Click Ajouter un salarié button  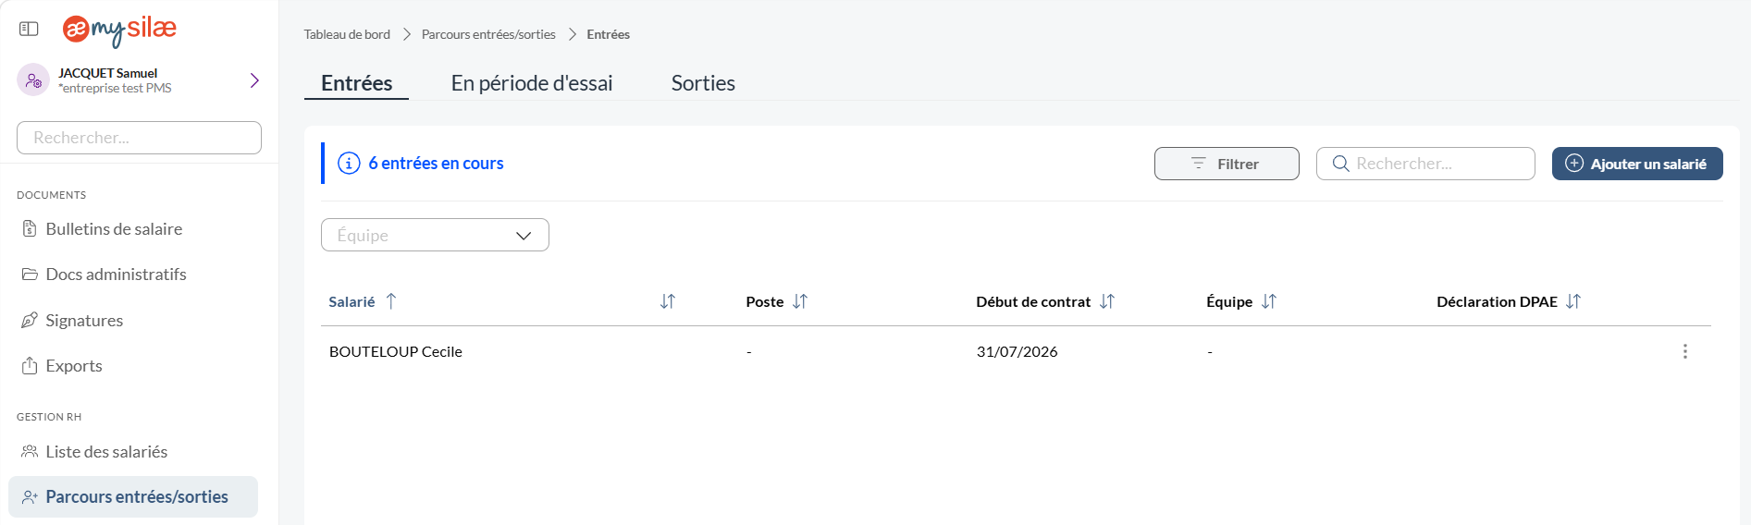click(1637, 164)
